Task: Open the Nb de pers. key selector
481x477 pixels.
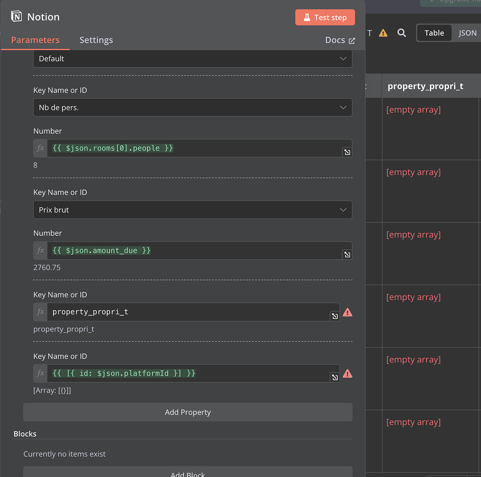Action: (193, 107)
